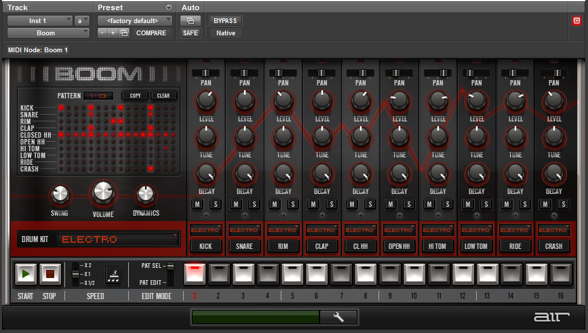Click the PATTERN number display field

click(x=98, y=96)
